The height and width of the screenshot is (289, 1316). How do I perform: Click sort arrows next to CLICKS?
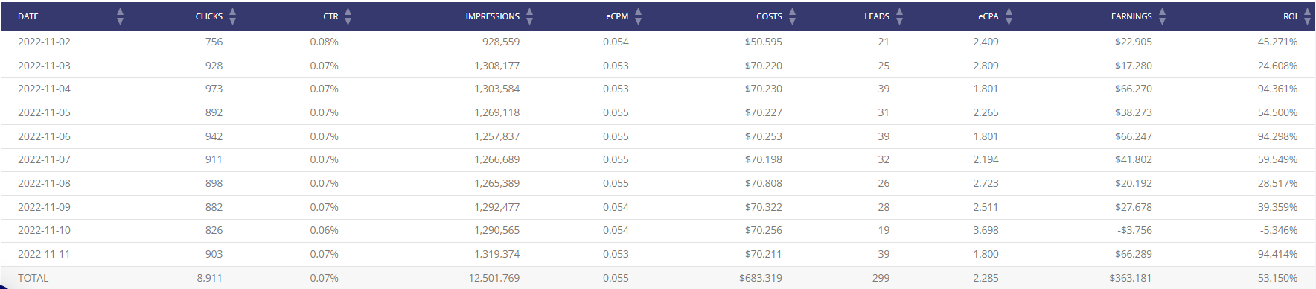pyautogui.click(x=233, y=16)
